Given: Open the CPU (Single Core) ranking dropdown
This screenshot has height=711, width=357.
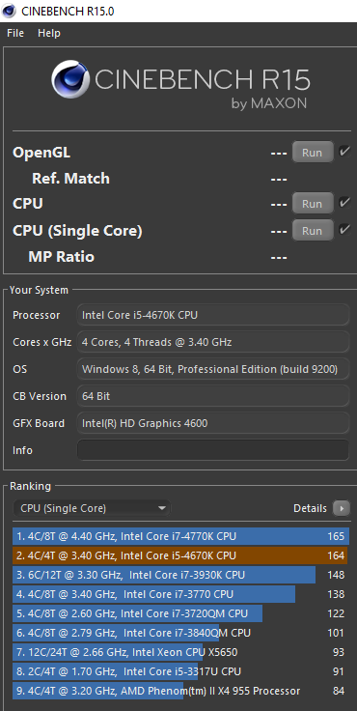Looking at the screenshot, I should (92, 508).
